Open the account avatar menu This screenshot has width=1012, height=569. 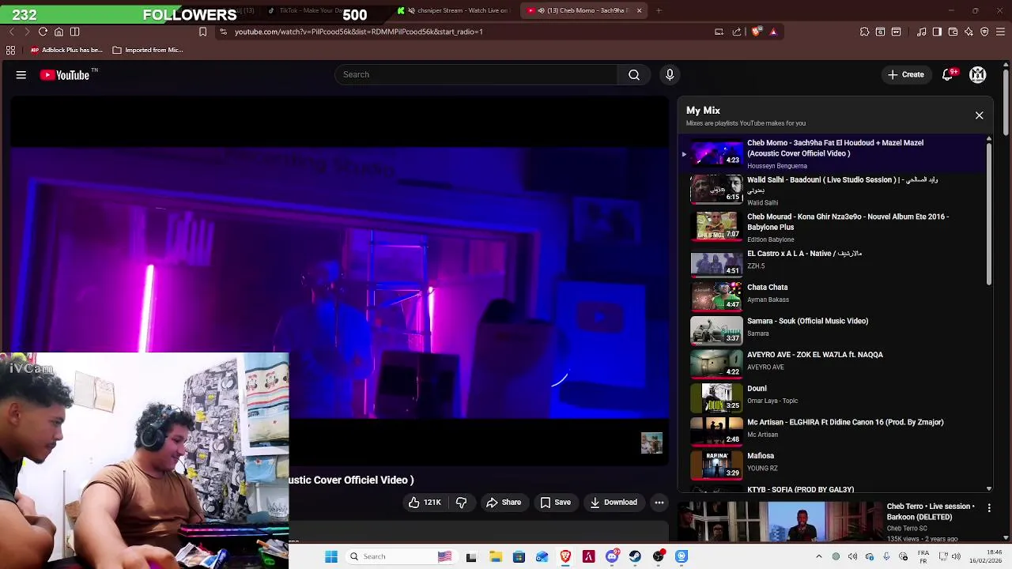click(x=978, y=74)
